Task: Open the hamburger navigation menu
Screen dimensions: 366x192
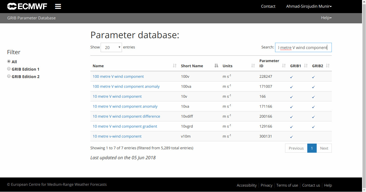Action: pos(58,6)
